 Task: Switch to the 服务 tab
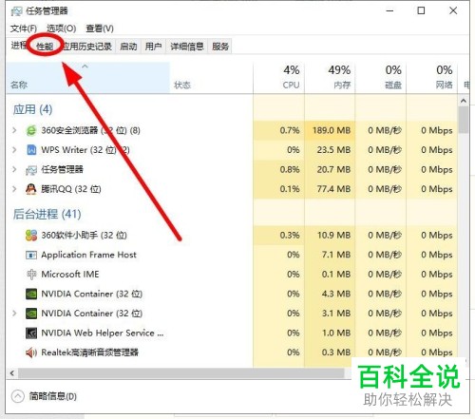(x=220, y=47)
